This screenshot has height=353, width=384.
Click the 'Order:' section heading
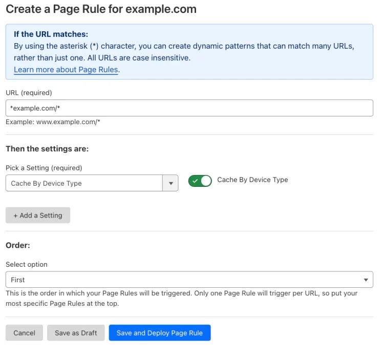click(x=18, y=245)
